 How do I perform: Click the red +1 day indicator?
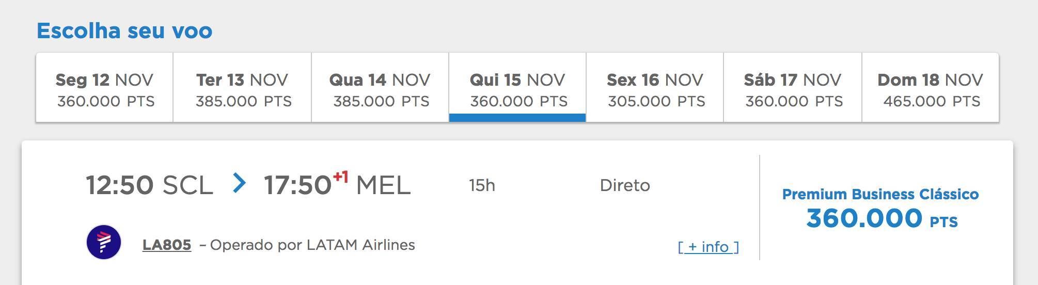(340, 177)
